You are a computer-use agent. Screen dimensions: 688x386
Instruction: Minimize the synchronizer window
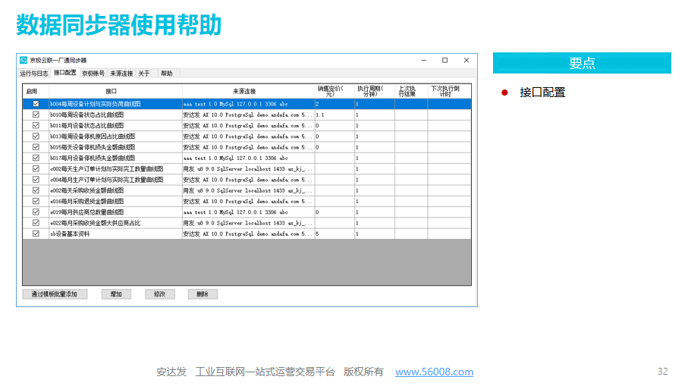coord(424,60)
